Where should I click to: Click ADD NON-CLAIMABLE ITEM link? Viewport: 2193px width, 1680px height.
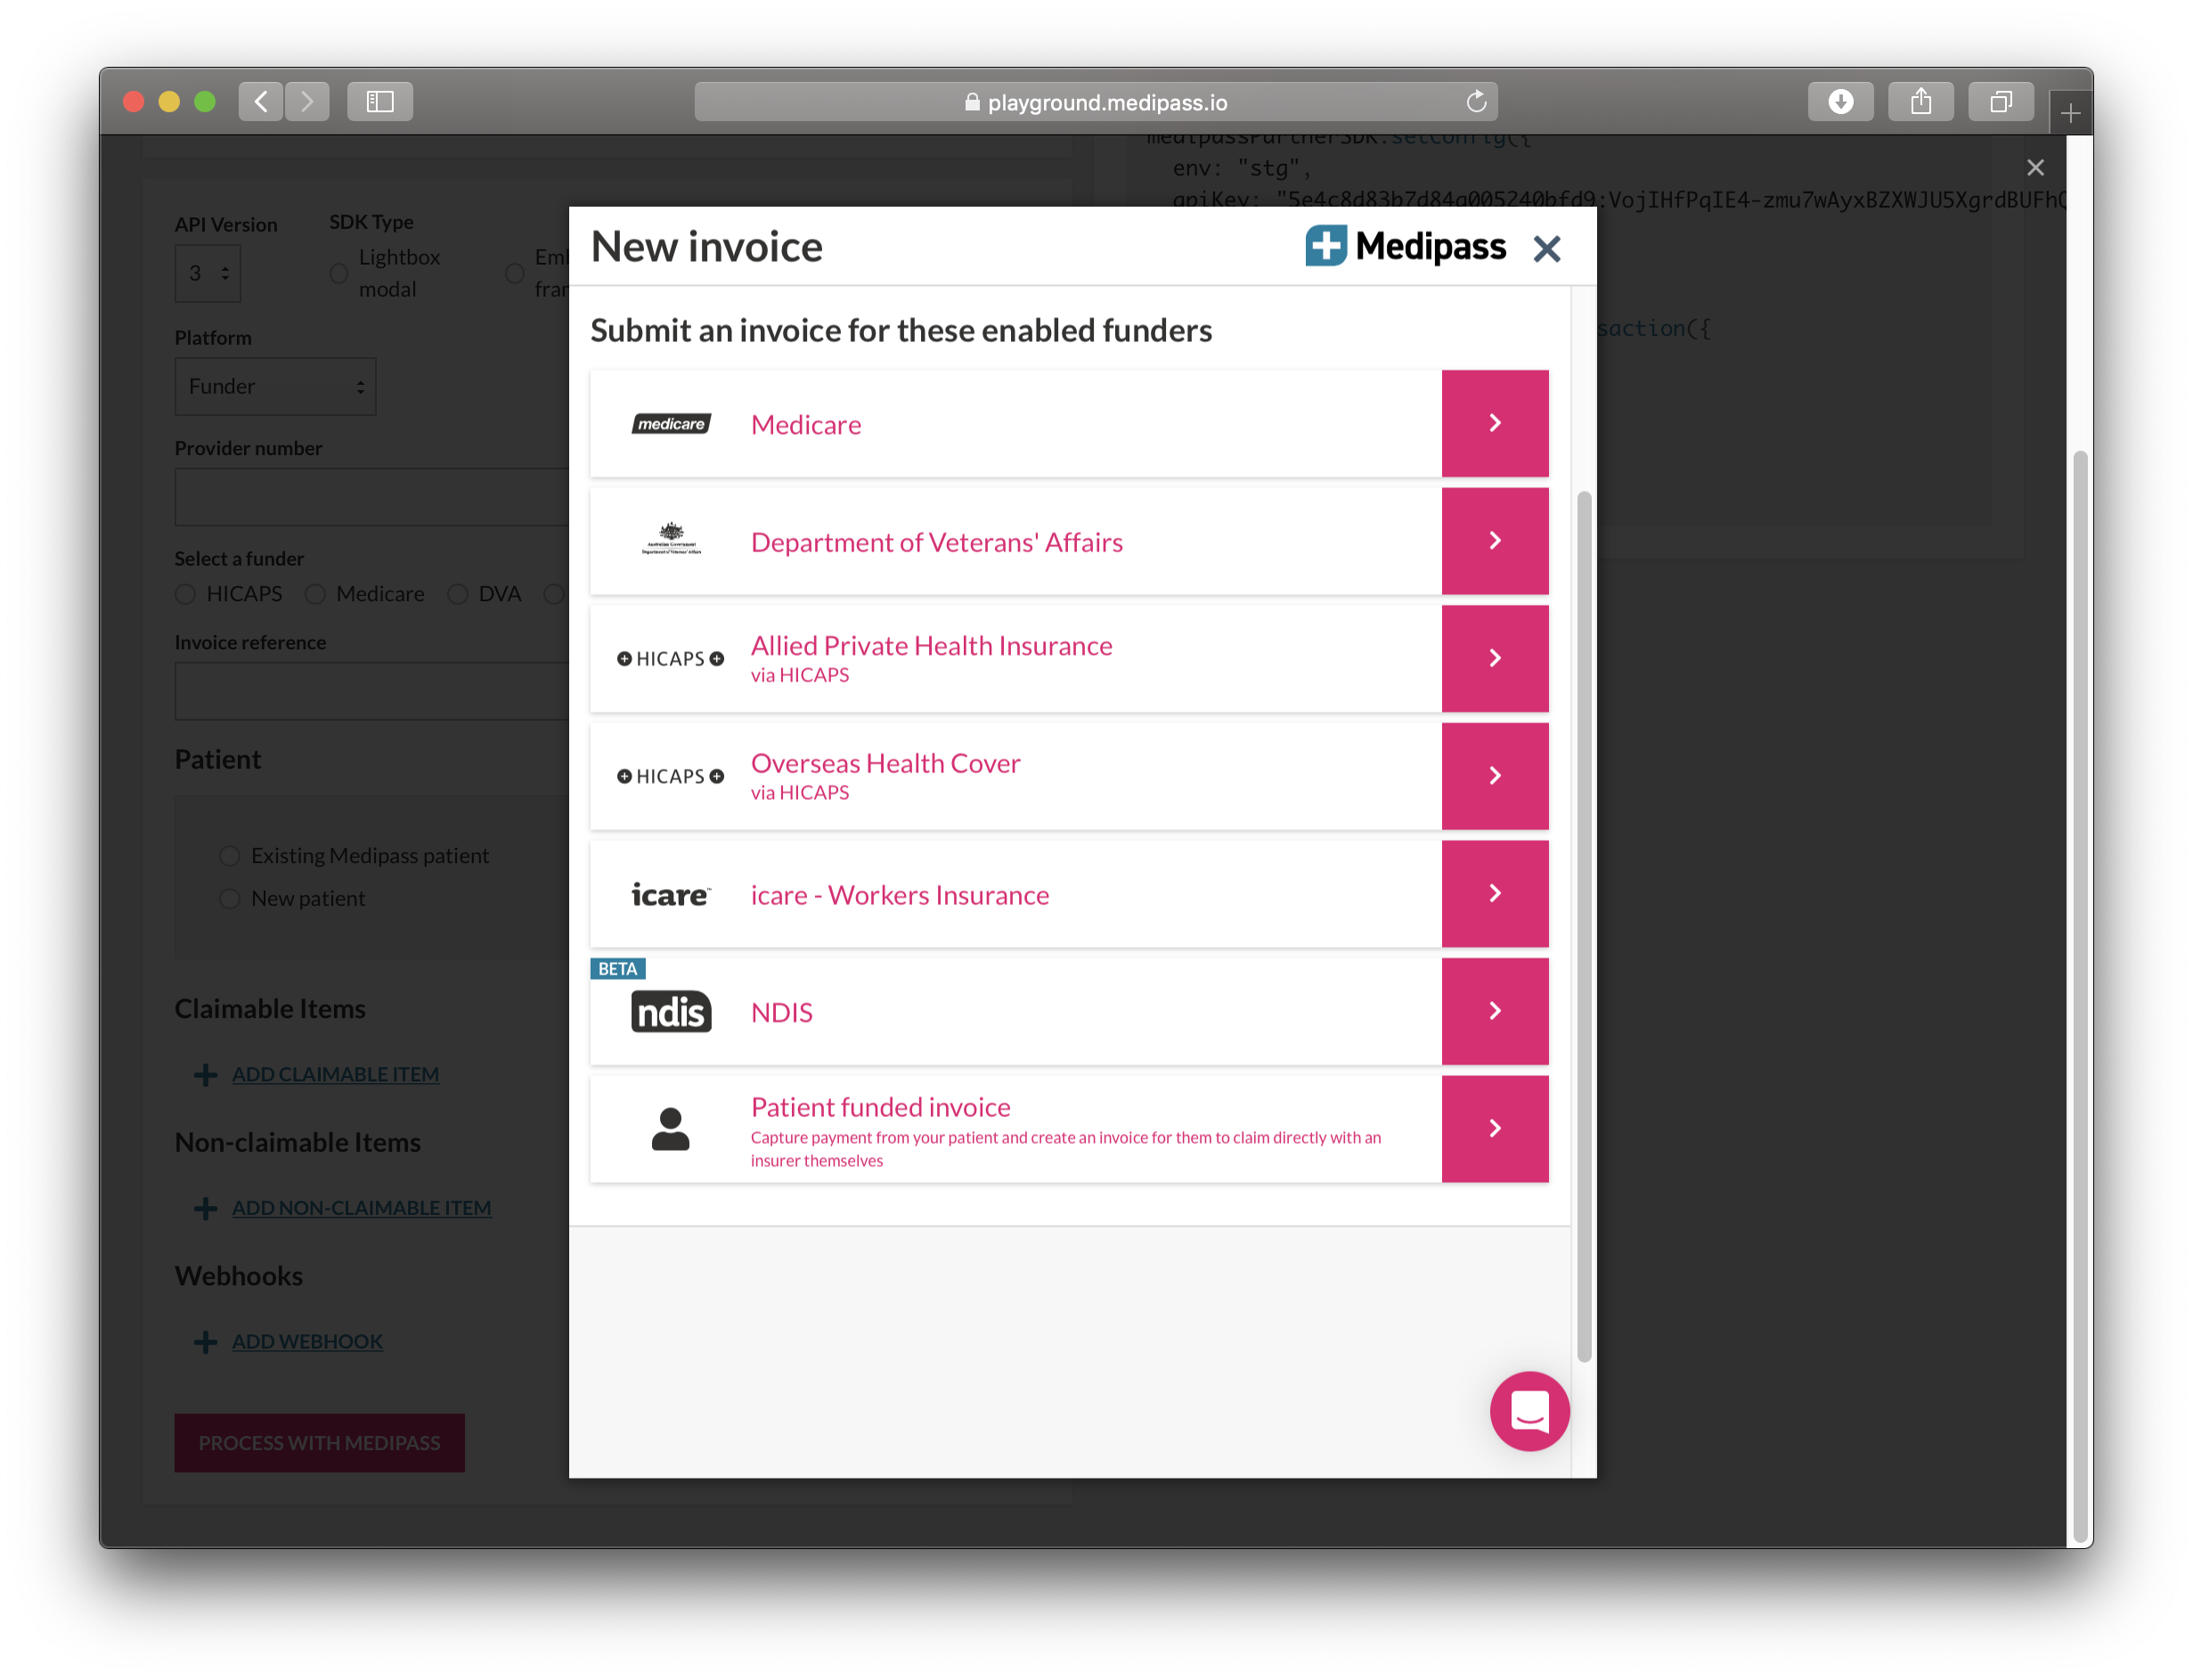(361, 1208)
